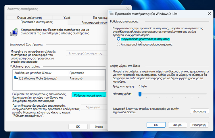Confirm with OK in protection settings dialog

pyautogui.click(x=156, y=125)
